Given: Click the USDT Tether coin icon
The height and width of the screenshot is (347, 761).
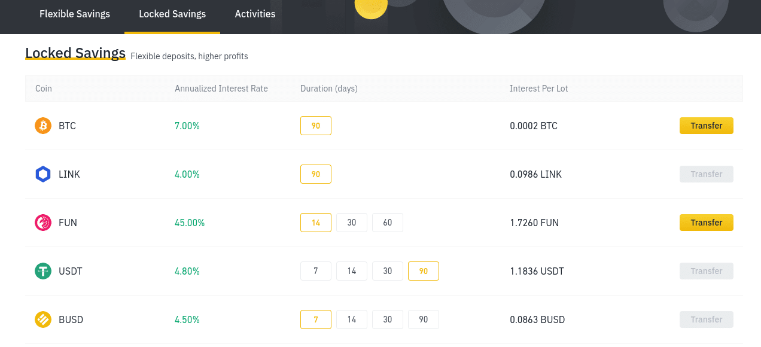Looking at the screenshot, I should [x=43, y=271].
